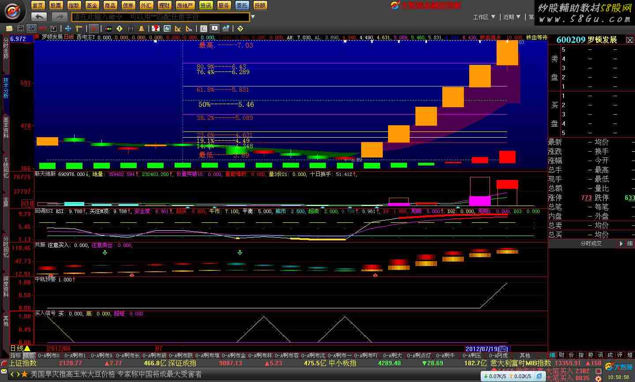Viewport: 635px width, 382px height.
Task: Click the X10 multiplier label in volume panel
Action: coord(27,203)
